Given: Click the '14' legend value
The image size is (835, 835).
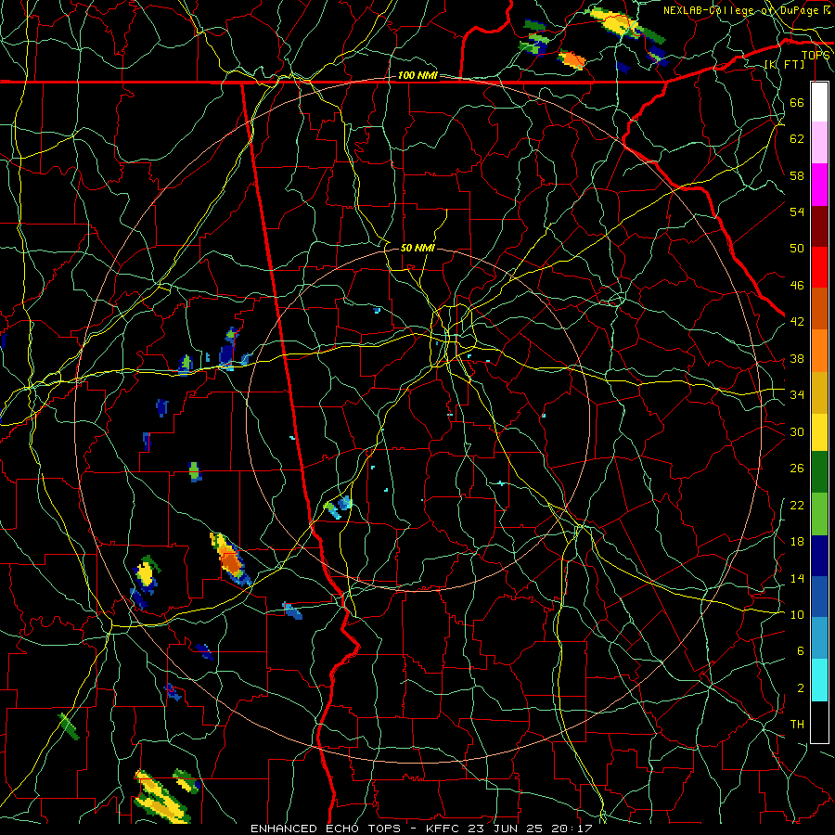Looking at the screenshot, I should (x=797, y=578).
